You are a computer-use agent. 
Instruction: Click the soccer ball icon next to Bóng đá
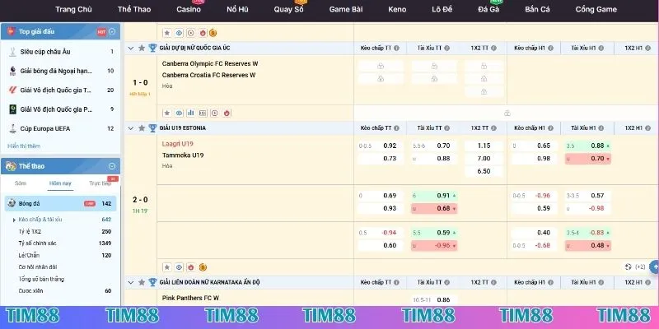12,202
